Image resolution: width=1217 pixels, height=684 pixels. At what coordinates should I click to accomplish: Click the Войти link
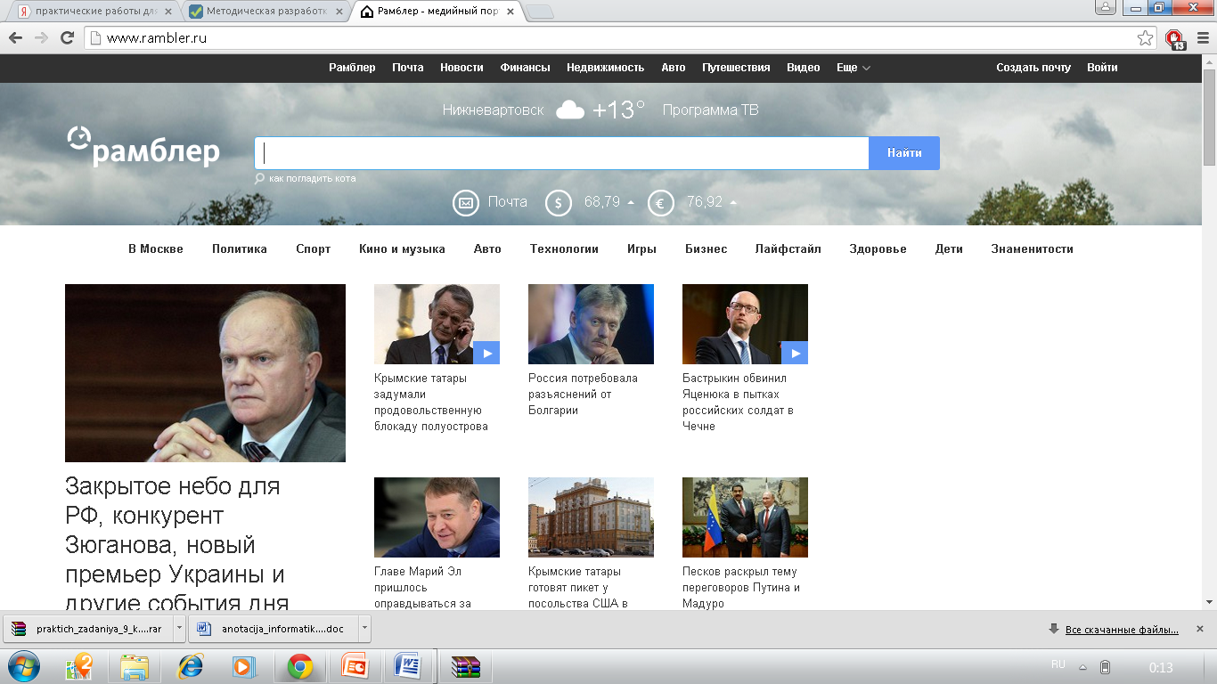(x=1102, y=68)
